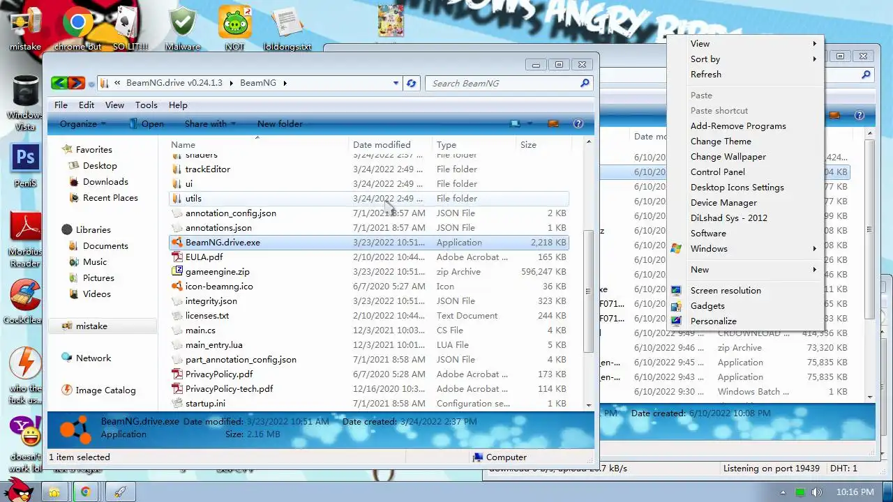
Task: Open the yellow explorer taskbar button
Action: 54,492
